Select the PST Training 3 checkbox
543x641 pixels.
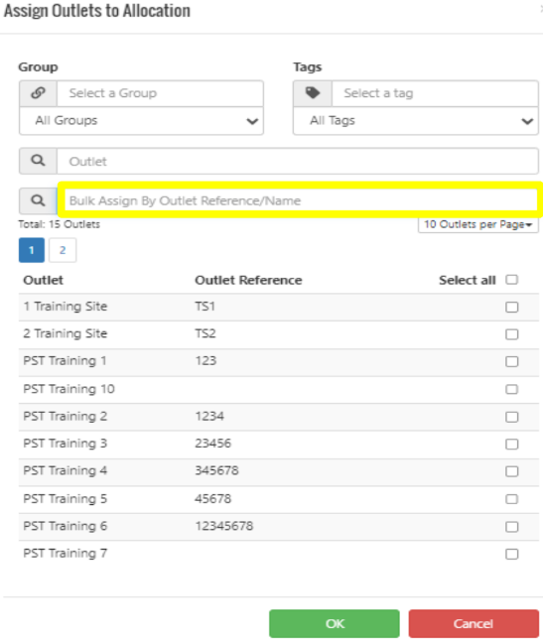click(511, 444)
